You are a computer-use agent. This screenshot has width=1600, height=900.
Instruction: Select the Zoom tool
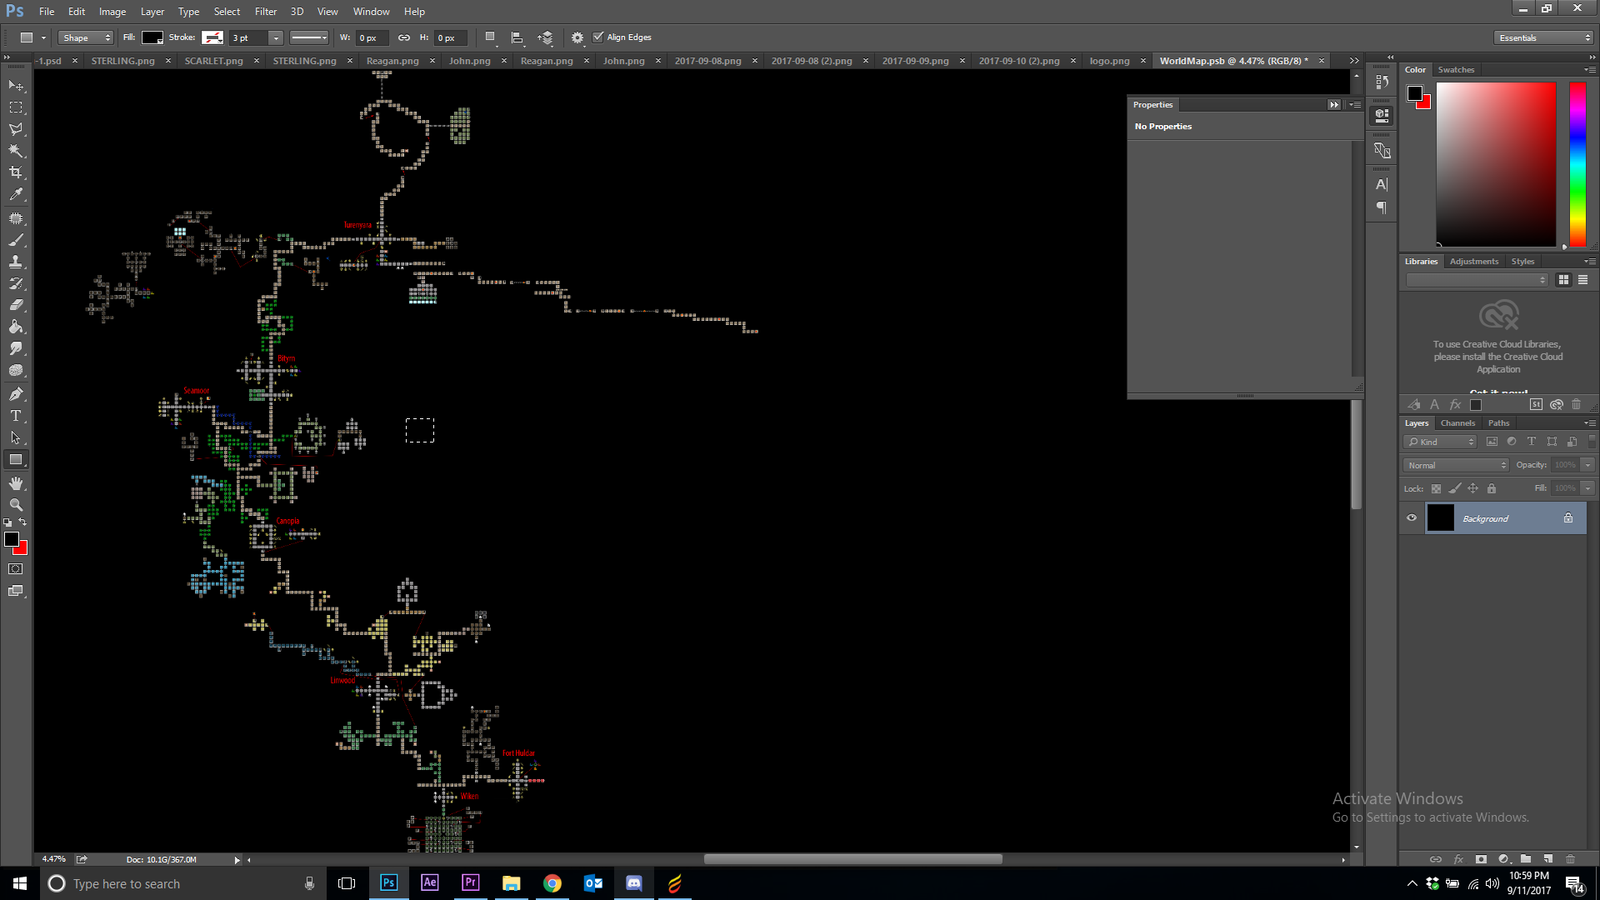tap(16, 505)
